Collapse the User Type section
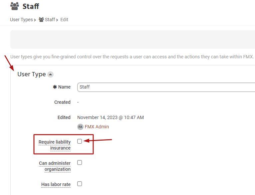This screenshot has height=195, width=255. point(50,74)
